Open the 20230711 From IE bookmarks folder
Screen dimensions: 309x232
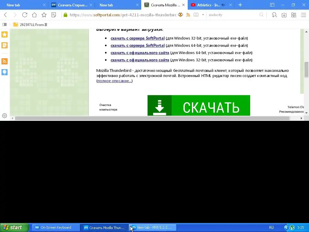coord(30,25)
